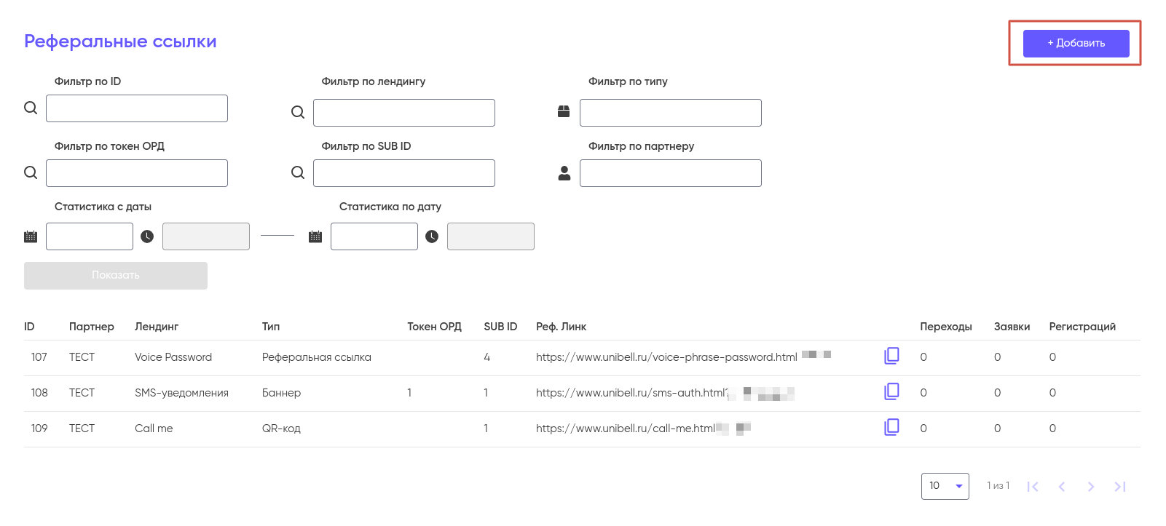Click calendar icon for start date
Image resolution: width=1166 pixels, height=526 pixels.
[x=31, y=236]
